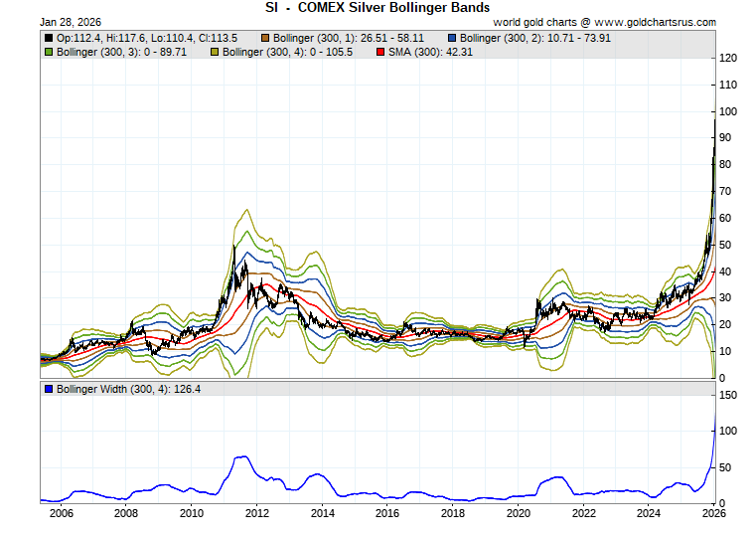
Task: Click the black OHLC price legend swatch
Action: coord(49,38)
